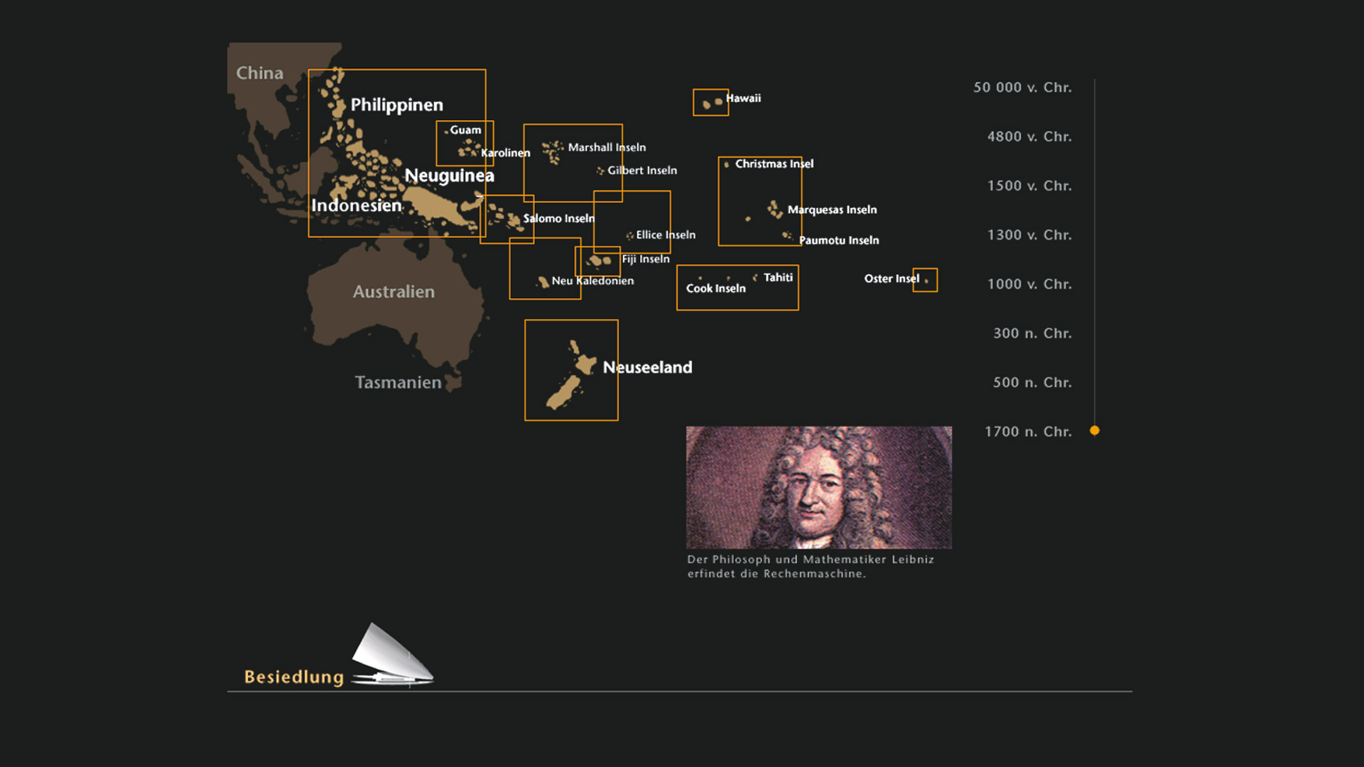Open the Leibniz portrait image
The image size is (1364, 767).
(x=818, y=487)
